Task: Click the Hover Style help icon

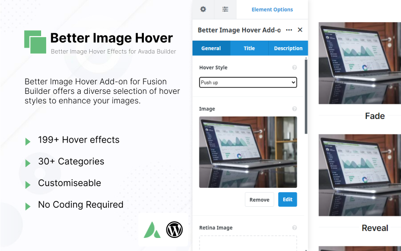Action: [x=294, y=67]
